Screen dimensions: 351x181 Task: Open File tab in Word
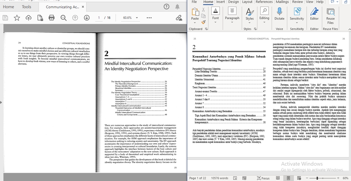coord(194,2)
